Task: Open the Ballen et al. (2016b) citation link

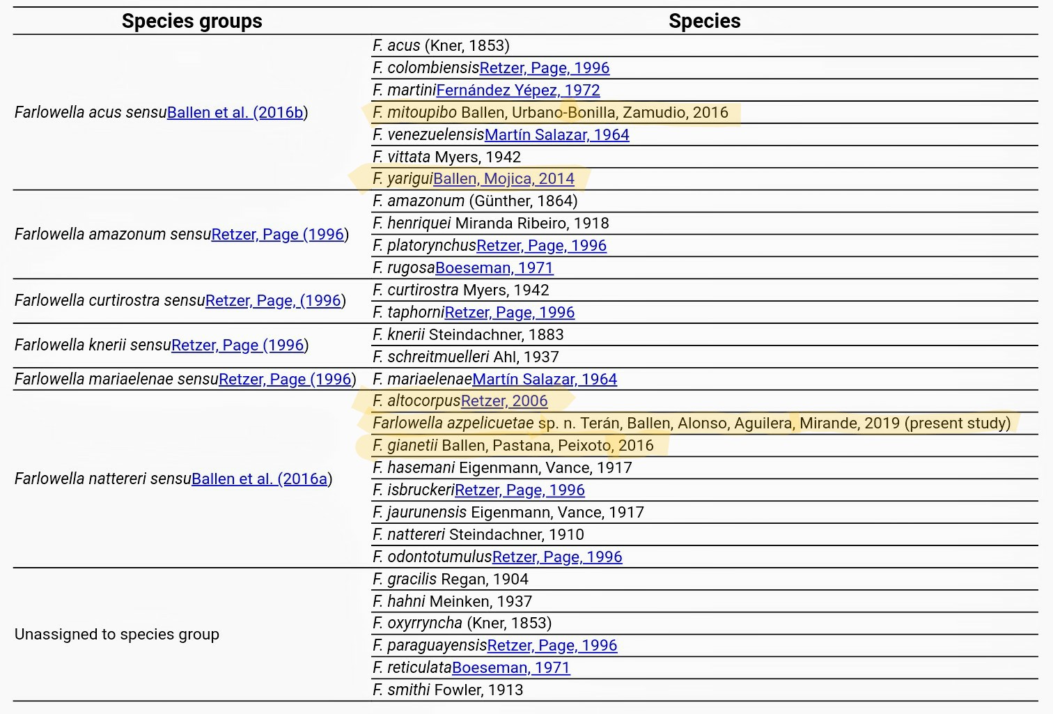Action: click(x=235, y=112)
